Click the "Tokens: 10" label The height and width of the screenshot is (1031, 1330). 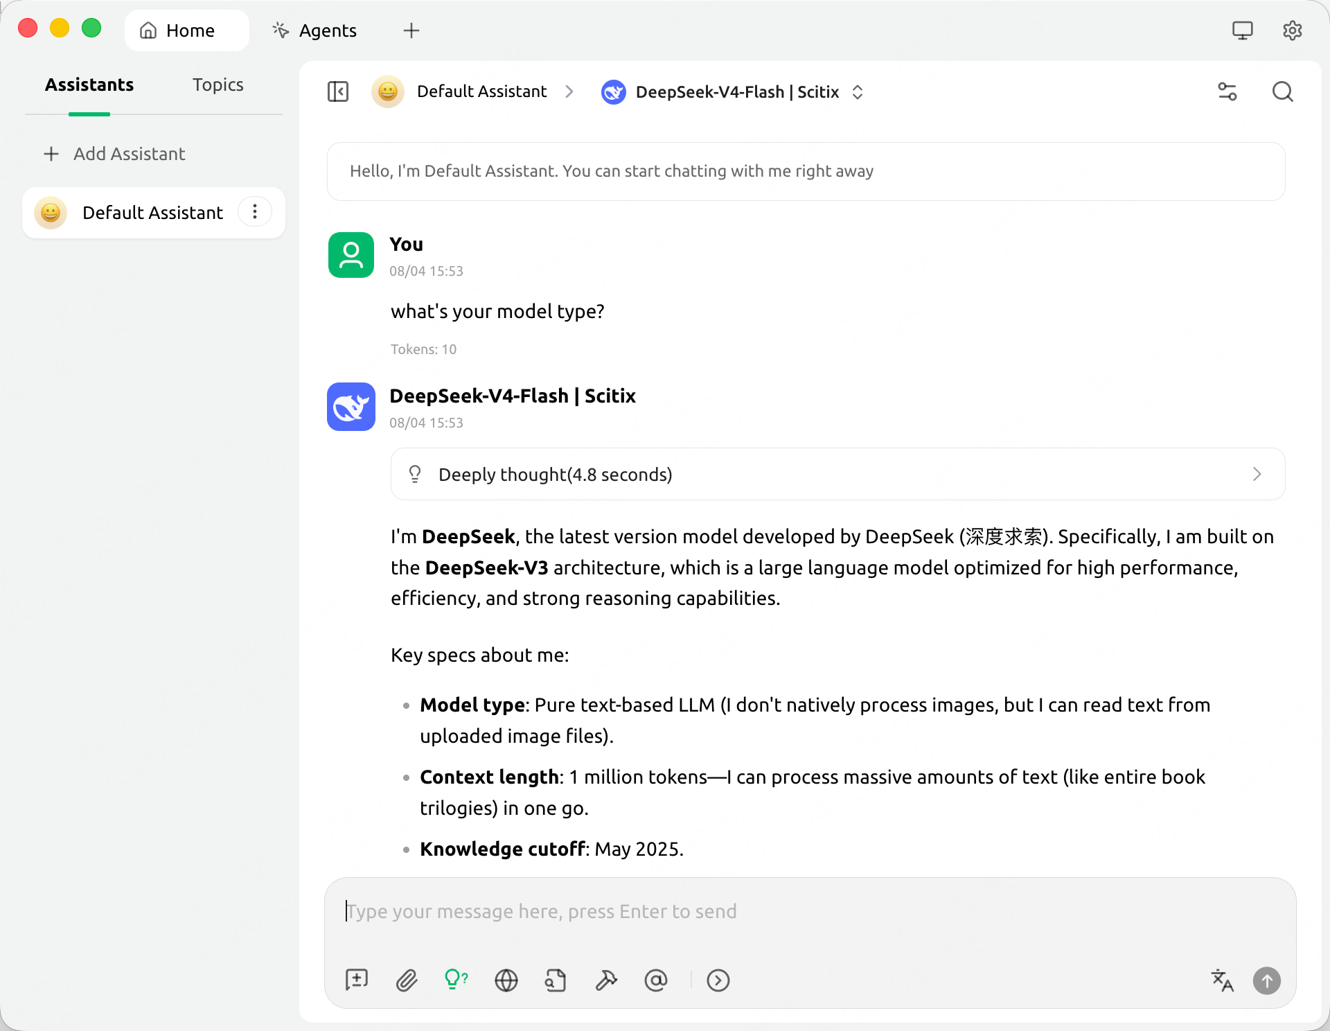[x=424, y=349]
